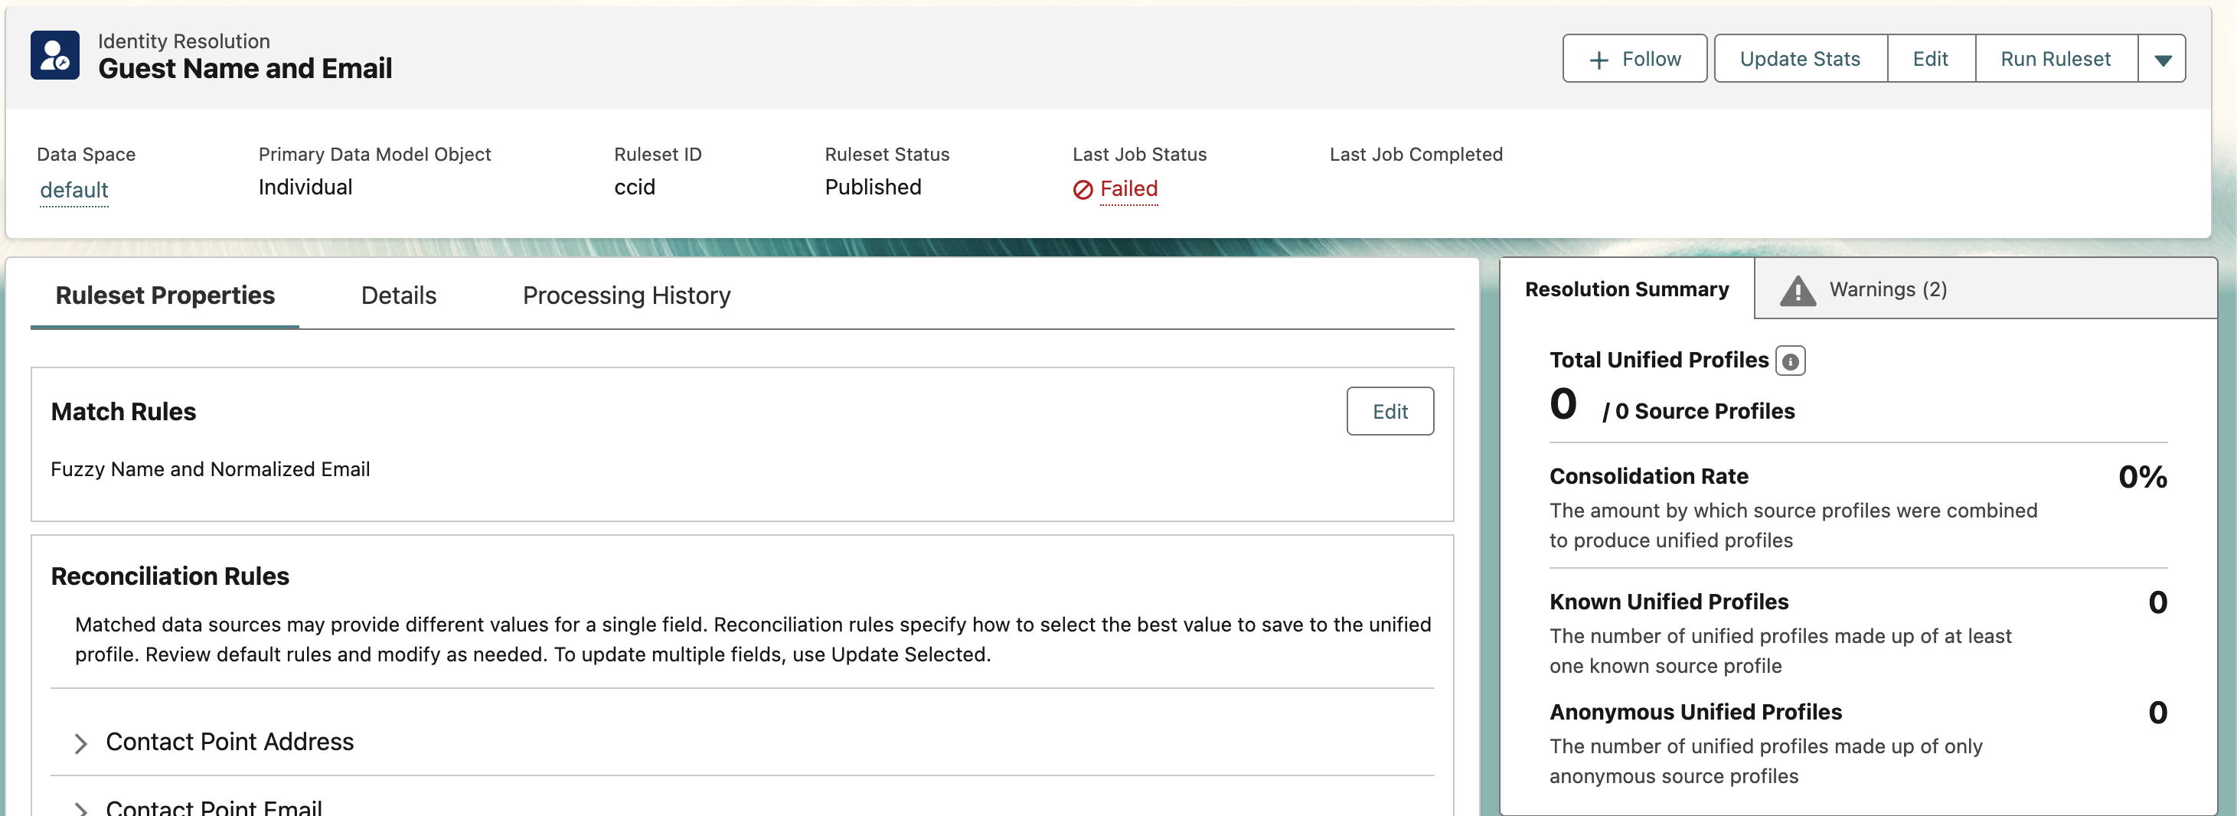Click the Known Unified Profiles heading
The width and height of the screenshot is (2237, 816).
point(1668,602)
